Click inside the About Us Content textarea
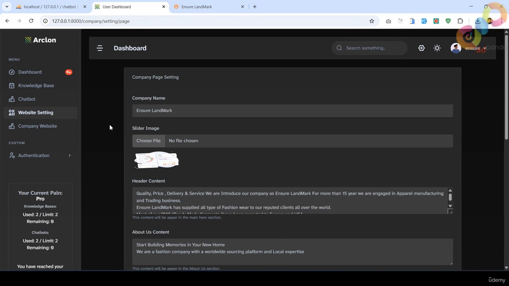Screen dimensions: 509x286 point(292,252)
